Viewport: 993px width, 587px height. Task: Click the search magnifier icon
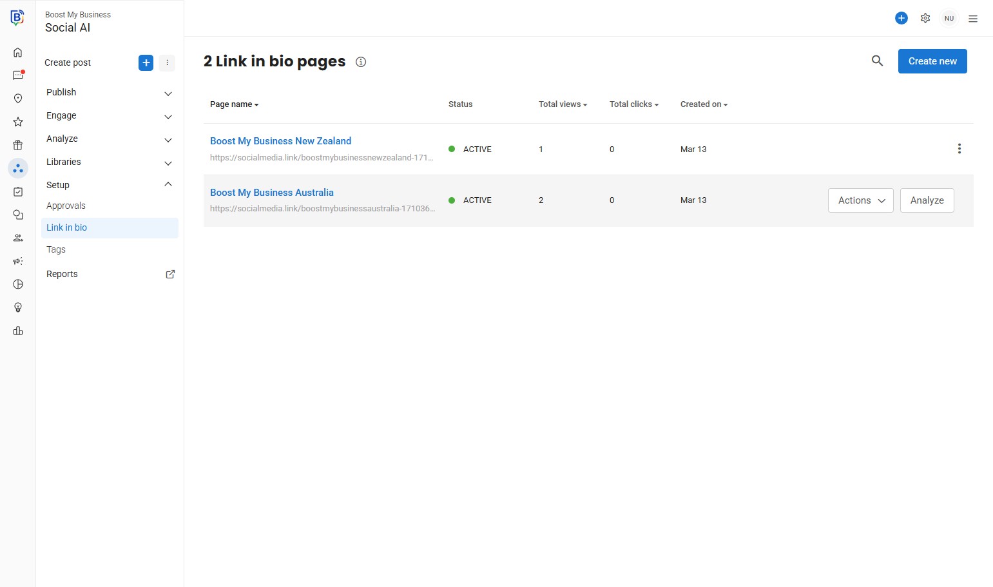pos(877,61)
